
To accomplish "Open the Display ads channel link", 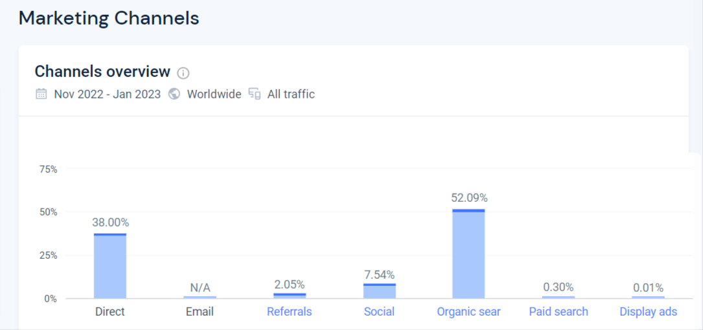I will click(x=649, y=312).
